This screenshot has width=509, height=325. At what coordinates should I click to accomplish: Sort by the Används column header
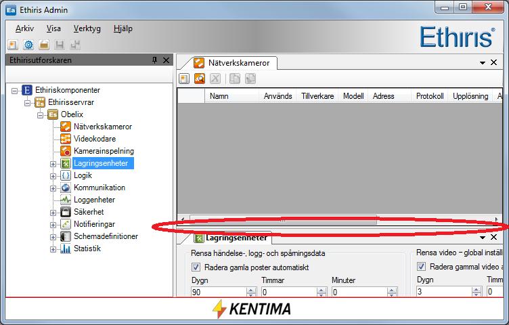pos(278,96)
